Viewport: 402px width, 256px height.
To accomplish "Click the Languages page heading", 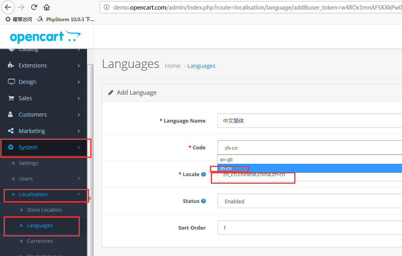I will pos(131,64).
